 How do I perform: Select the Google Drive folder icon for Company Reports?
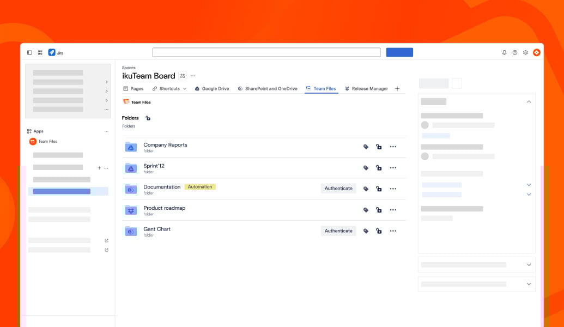pyautogui.click(x=130, y=147)
